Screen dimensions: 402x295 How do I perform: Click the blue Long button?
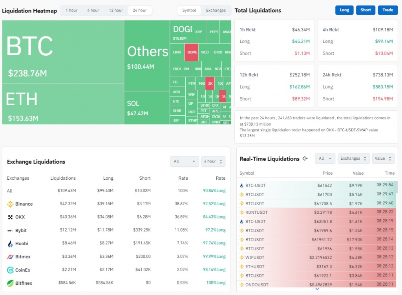pyautogui.click(x=344, y=10)
